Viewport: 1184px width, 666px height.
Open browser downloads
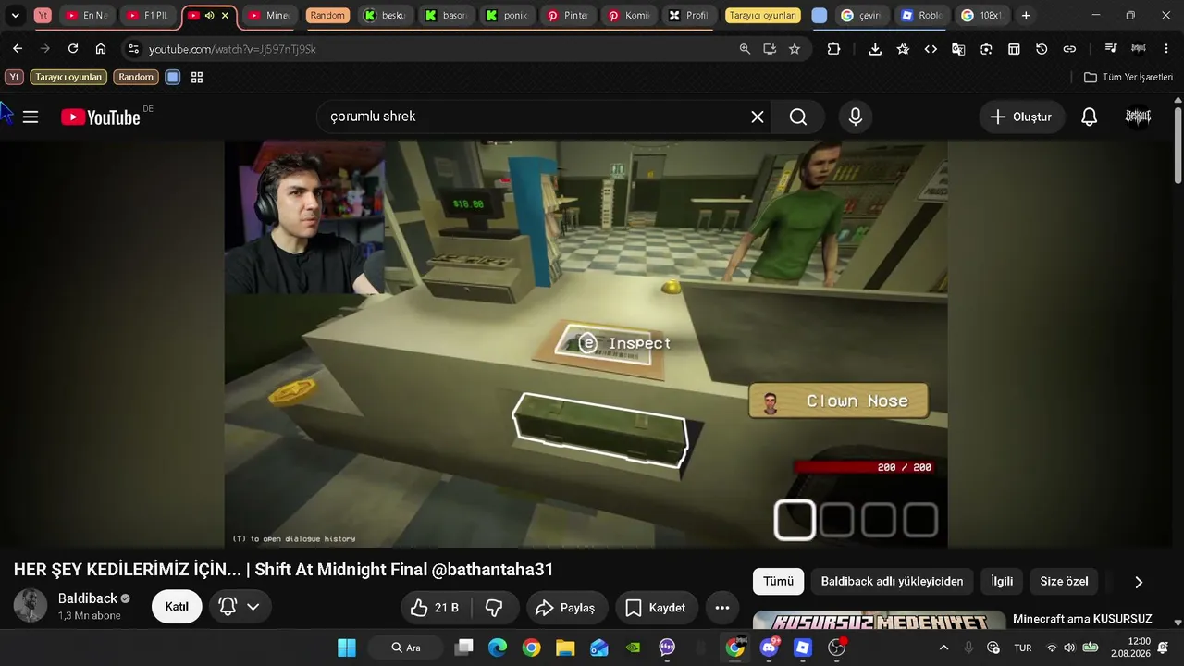[x=875, y=49]
